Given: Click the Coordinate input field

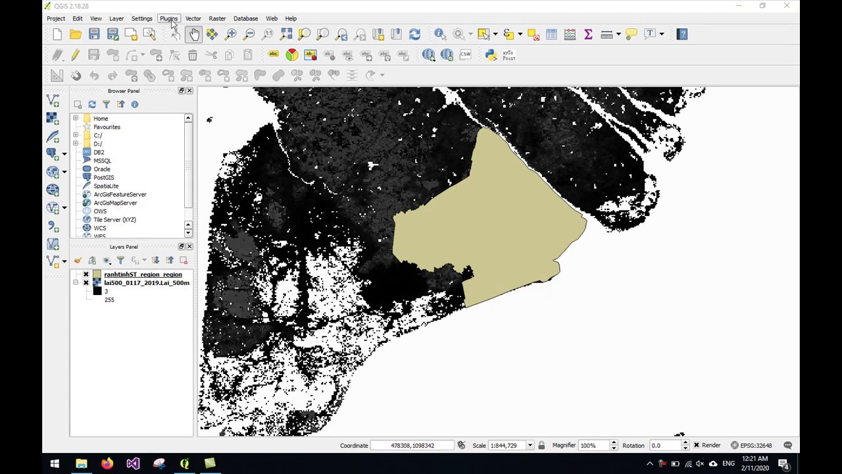Looking at the screenshot, I should point(412,446).
